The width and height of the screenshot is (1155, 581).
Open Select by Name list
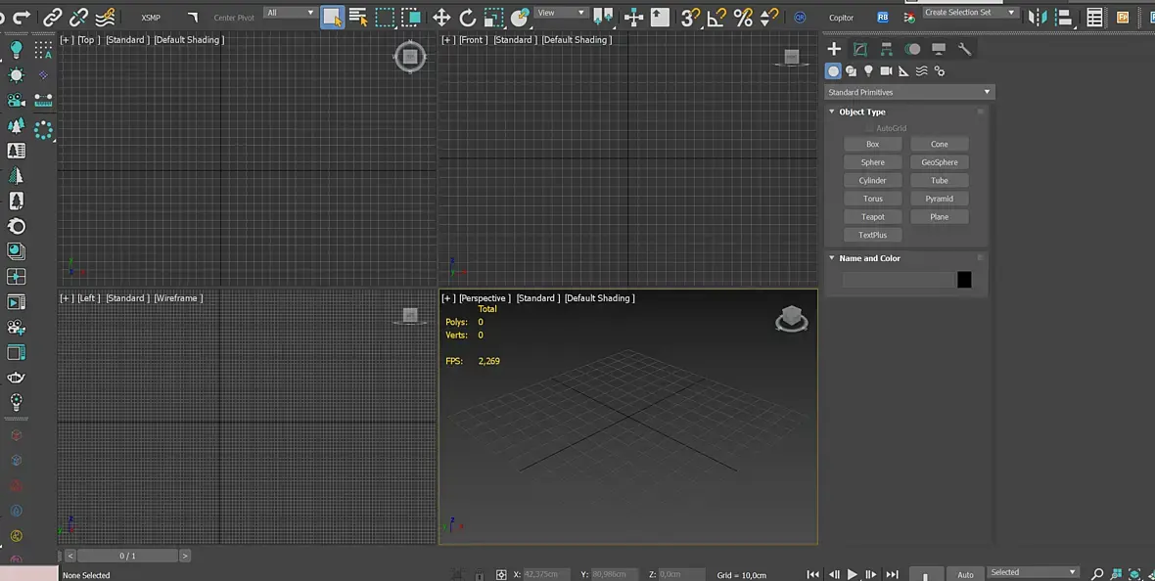[358, 18]
